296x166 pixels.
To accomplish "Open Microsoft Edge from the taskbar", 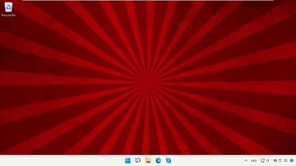I will [158, 160].
